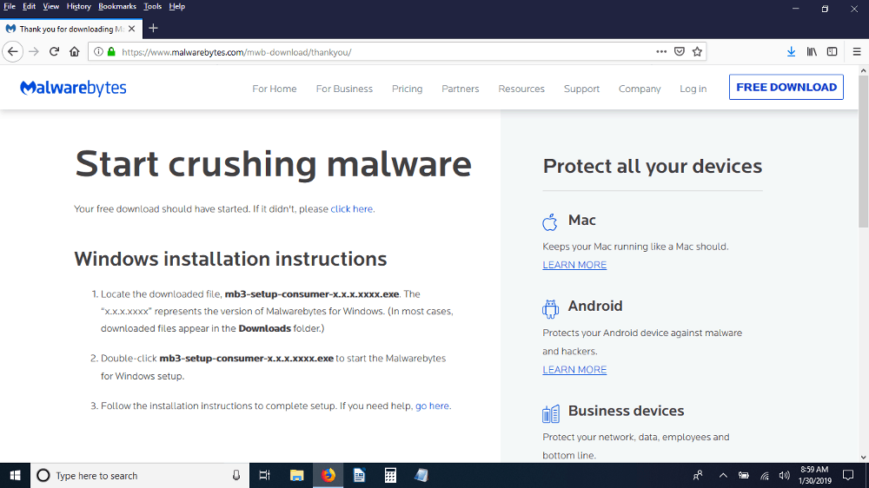Open the document app in taskbar

(x=359, y=475)
